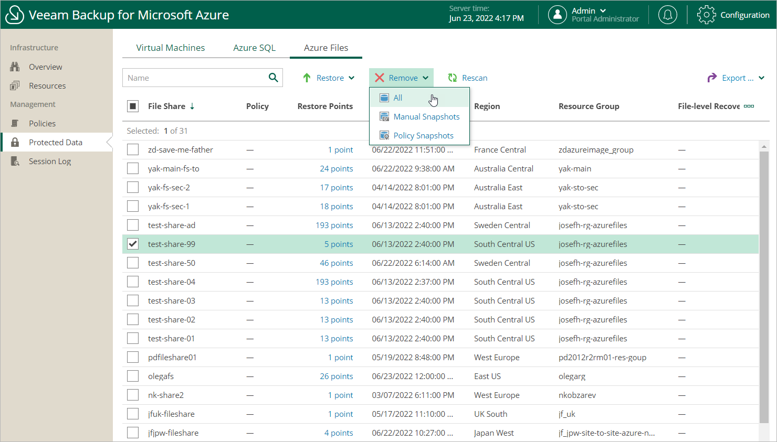Click the Manual Snapshots menu icon
Screen dimensions: 777x442
click(384, 116)
